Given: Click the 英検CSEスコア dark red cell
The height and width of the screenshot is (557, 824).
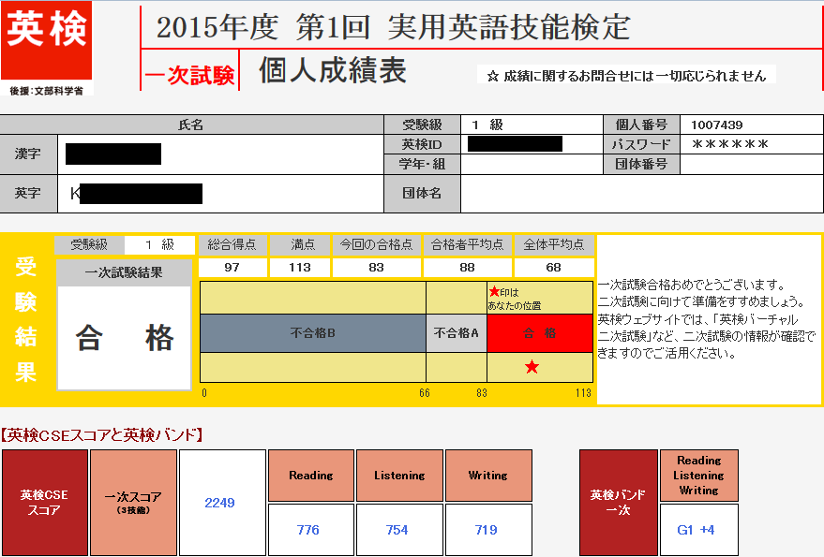Looking at the screenshot, I should click(x=44, y=503).
